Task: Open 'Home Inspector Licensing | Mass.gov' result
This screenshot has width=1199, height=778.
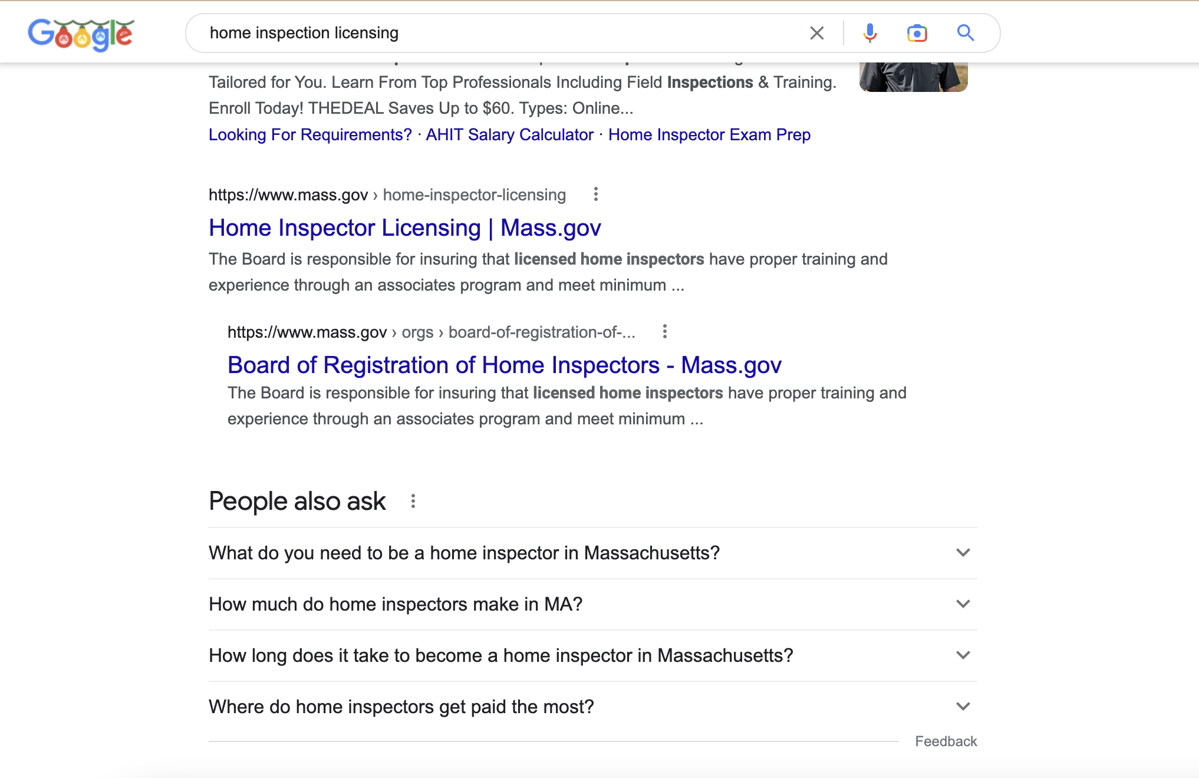Action: [405, 228]
